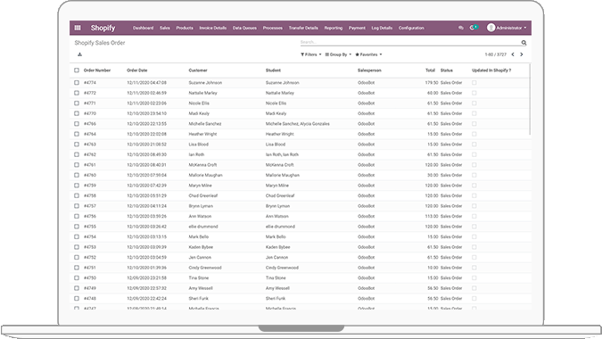
Task: Sort by Status column header
Action: [447, 70]
